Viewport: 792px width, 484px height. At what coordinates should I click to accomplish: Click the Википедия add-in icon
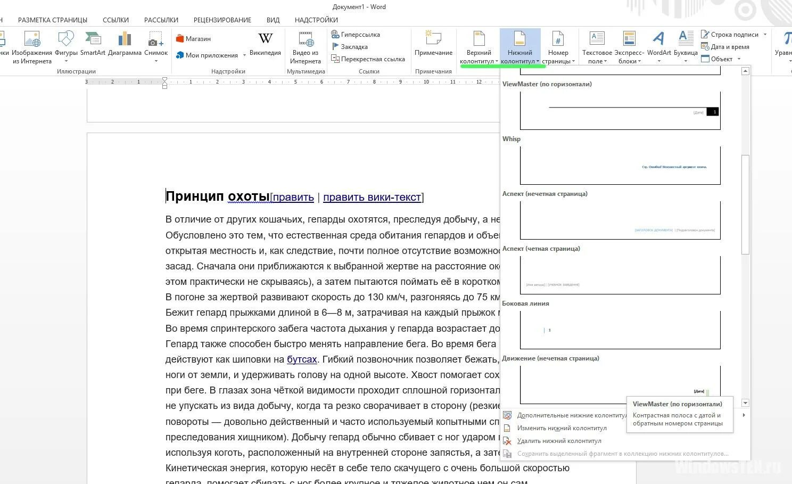click(265, 44)
